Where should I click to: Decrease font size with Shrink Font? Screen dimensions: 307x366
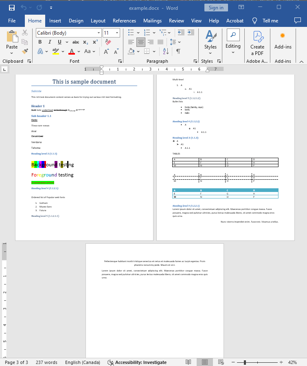[116, 51]
